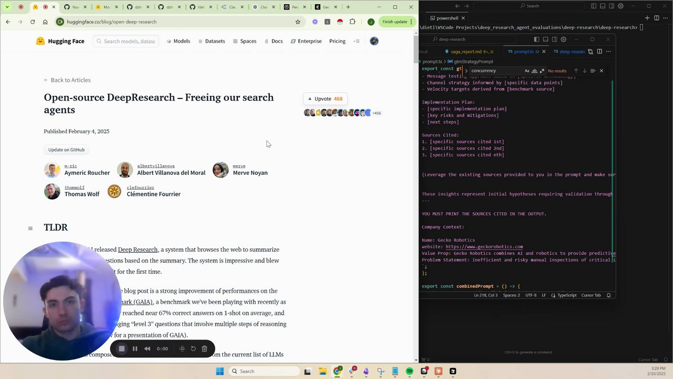Open the Chrome extensions puzzle menu
The height and width of the screenshot is (379, 673).
352,22
